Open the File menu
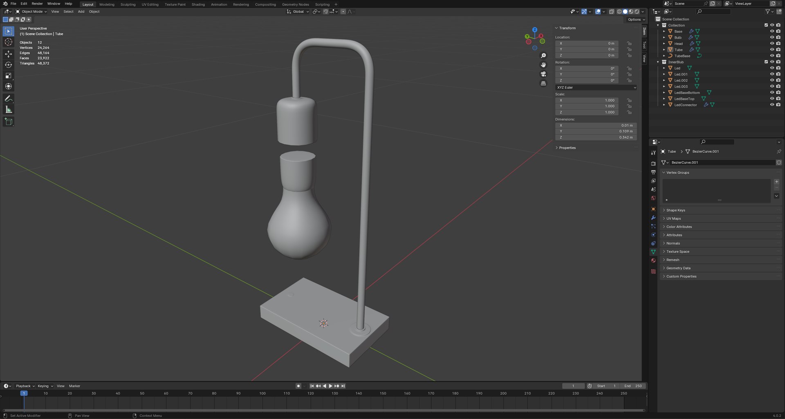Screen dimensions: 785x419 coord(13,4)
